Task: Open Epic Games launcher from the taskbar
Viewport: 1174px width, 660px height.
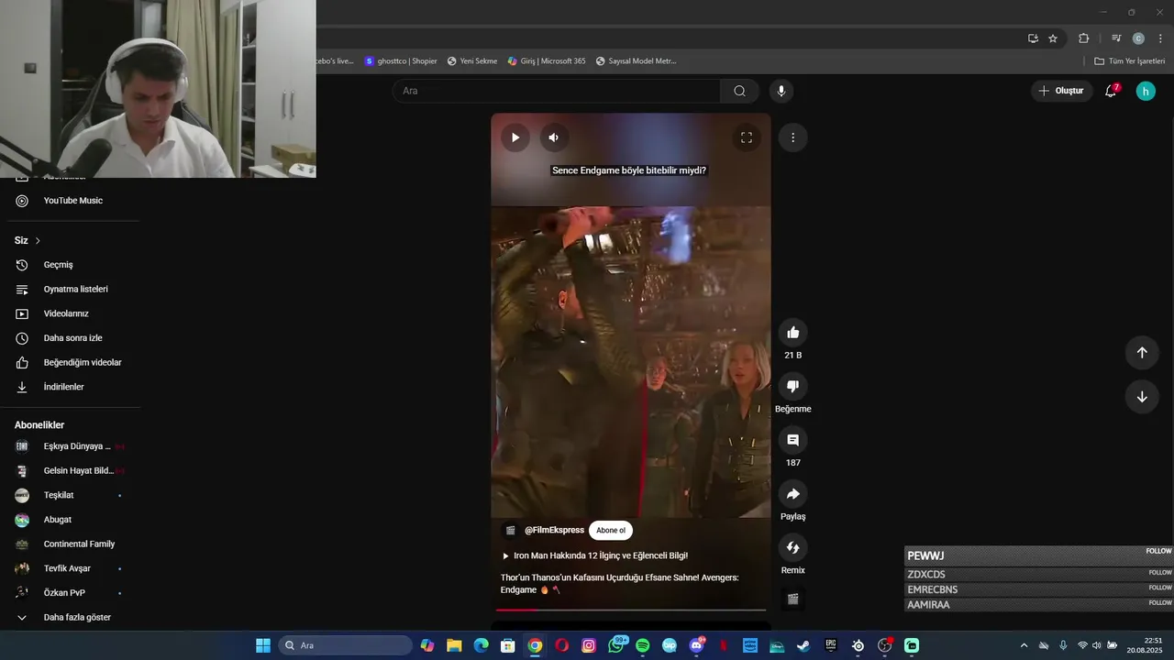Action: tap(830, 645)
